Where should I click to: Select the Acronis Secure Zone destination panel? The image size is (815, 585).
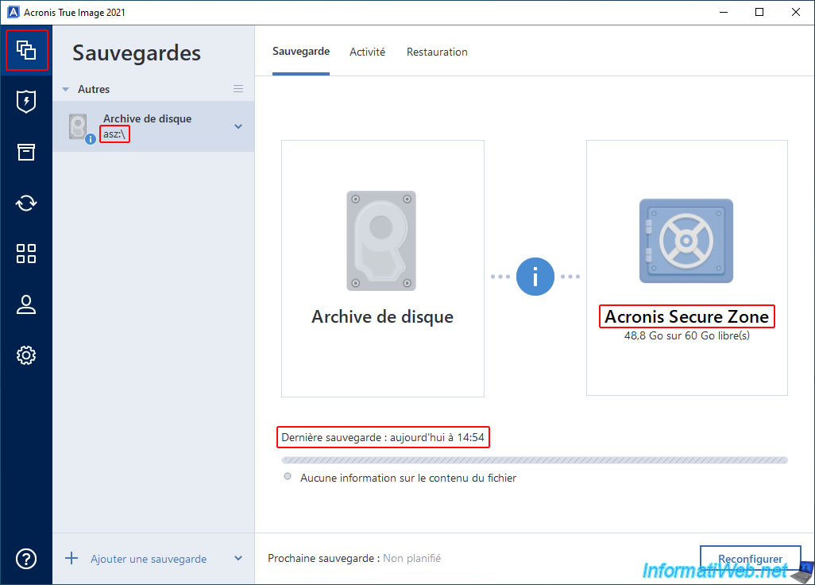tap(686, 268)
